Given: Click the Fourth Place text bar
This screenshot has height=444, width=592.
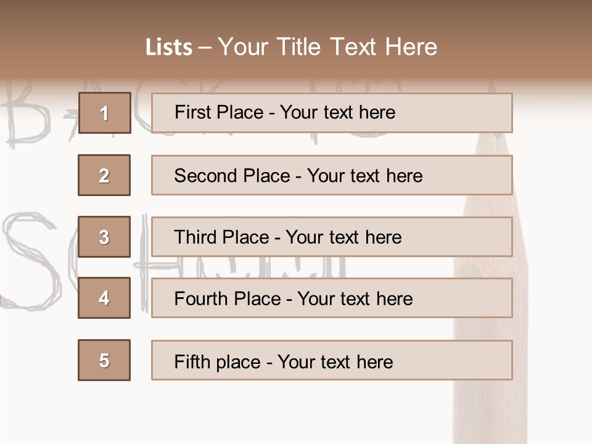Looking at the screenshot, I should (332, 298).
